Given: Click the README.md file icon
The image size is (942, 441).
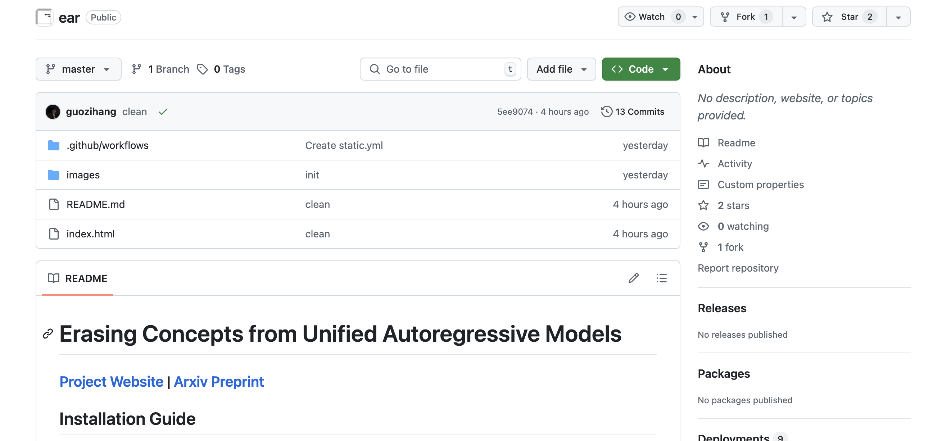Looking at the screenshot, I should point(54,204).
